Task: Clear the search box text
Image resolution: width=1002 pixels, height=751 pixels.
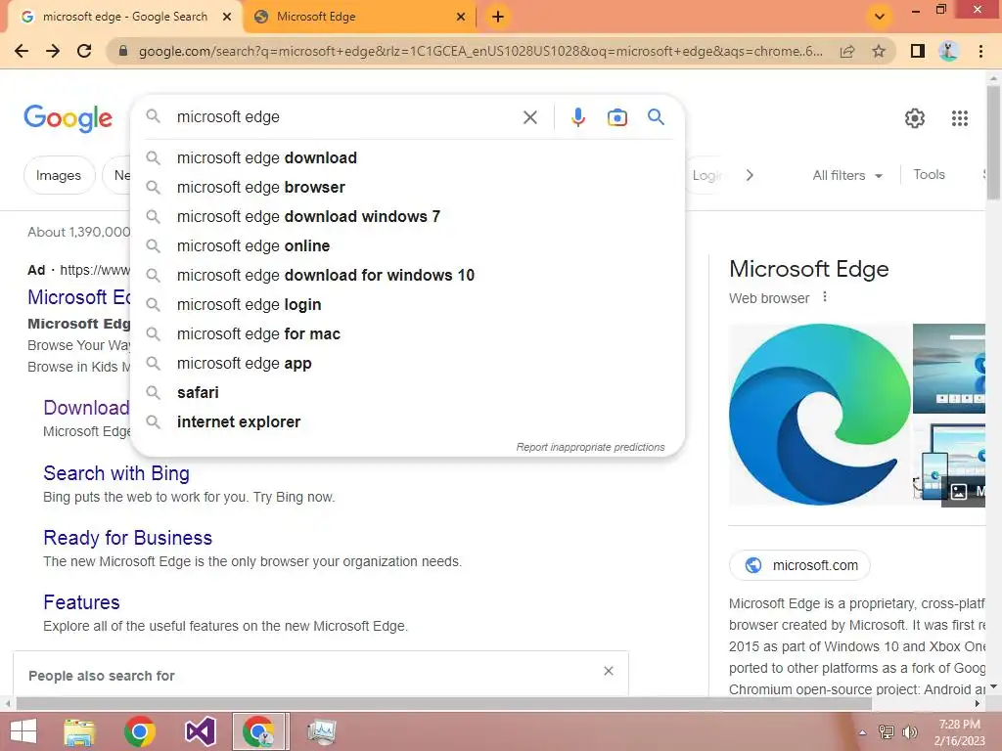Action: (529, 117)
